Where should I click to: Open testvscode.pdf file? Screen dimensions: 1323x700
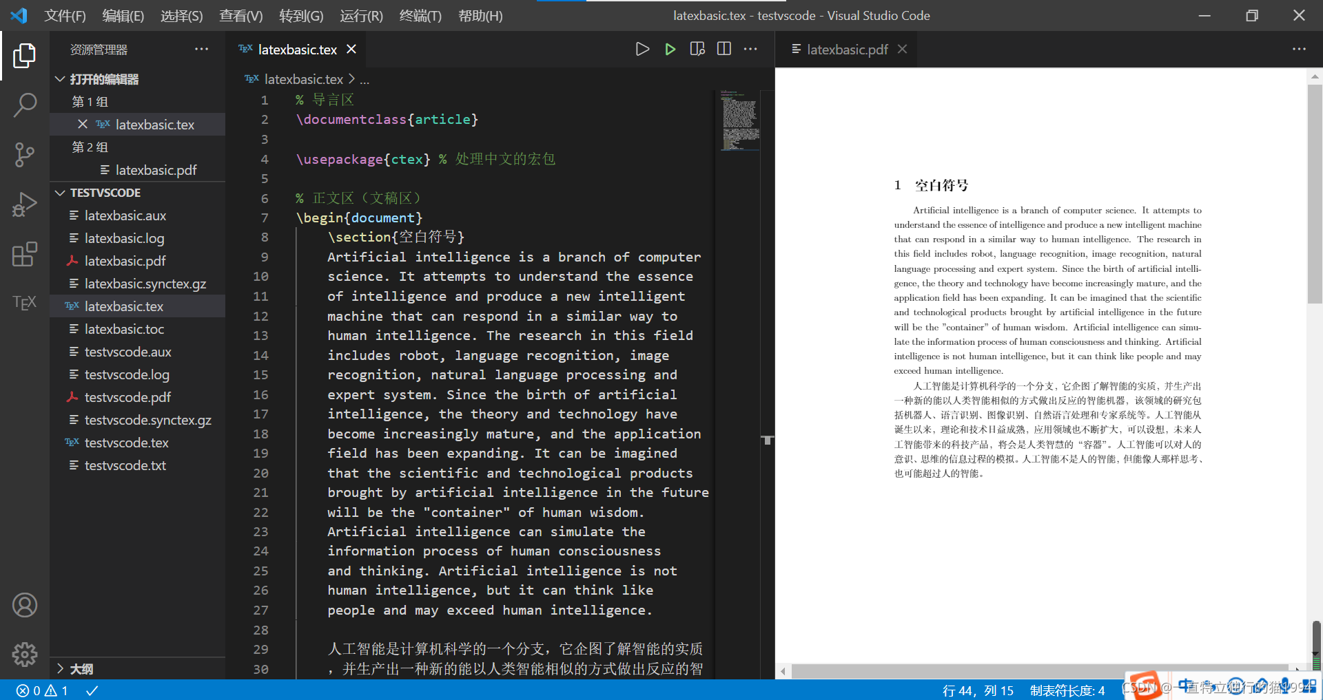pos(127,397)
